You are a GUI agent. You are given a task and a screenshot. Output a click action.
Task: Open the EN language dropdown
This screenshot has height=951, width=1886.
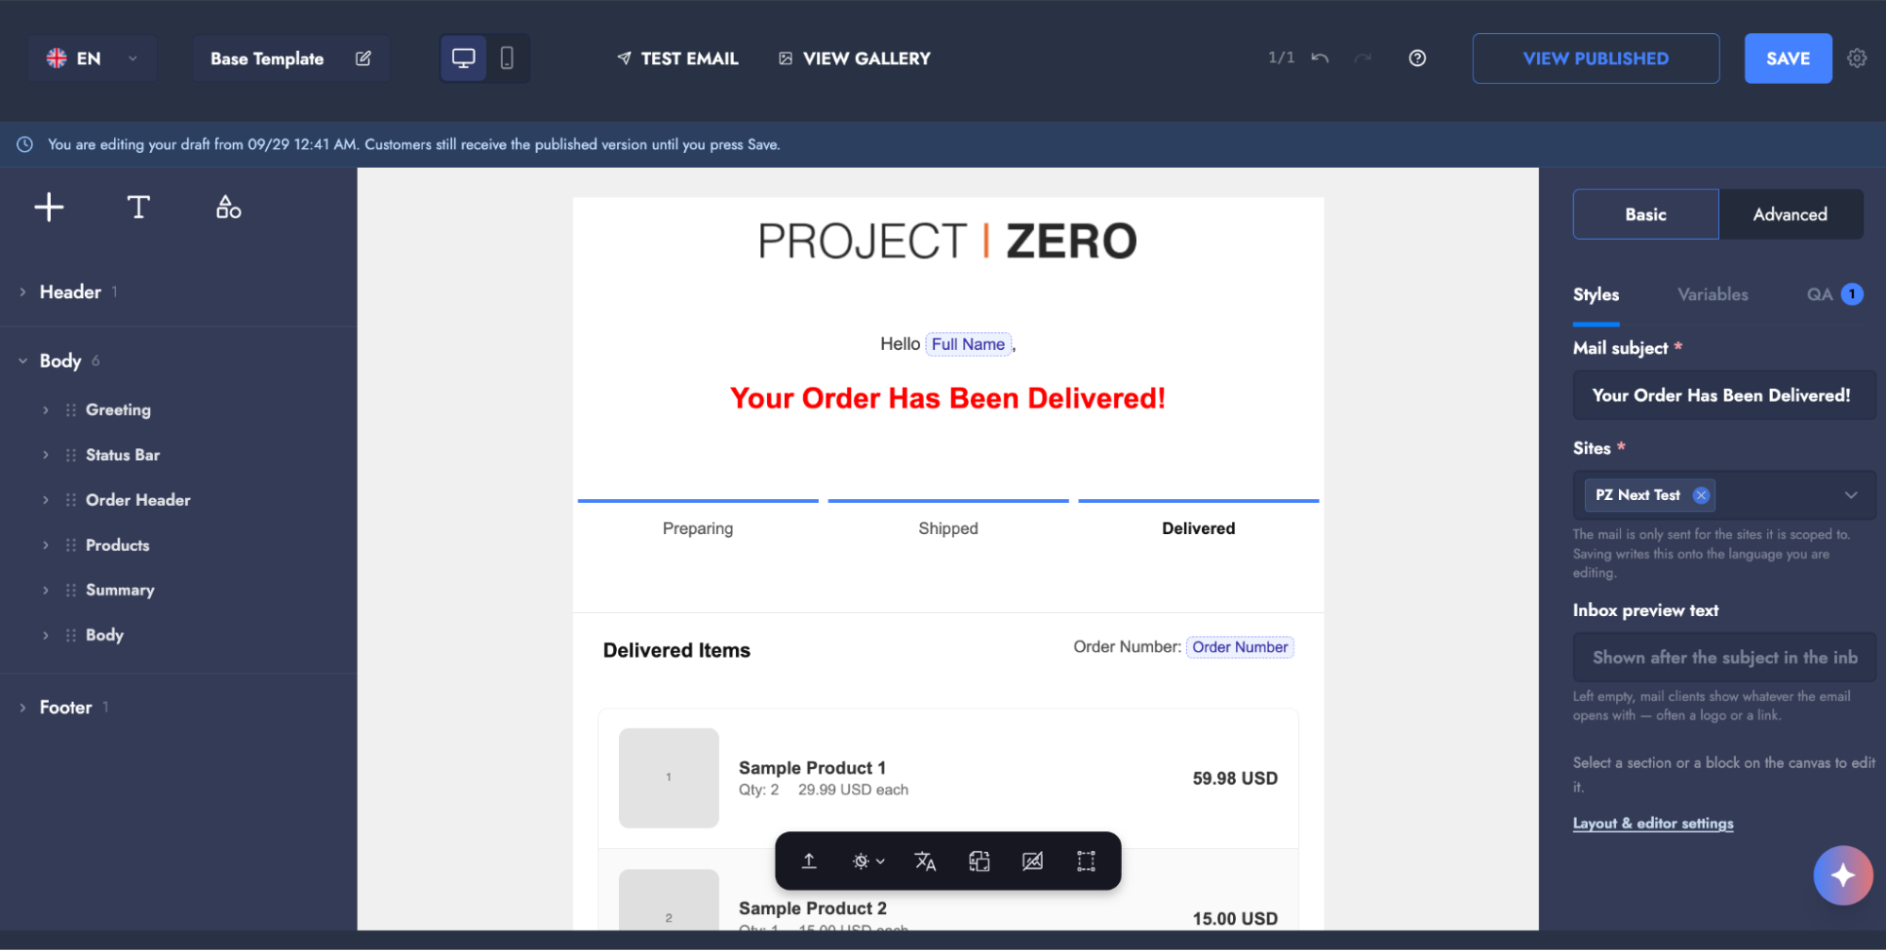92,58
